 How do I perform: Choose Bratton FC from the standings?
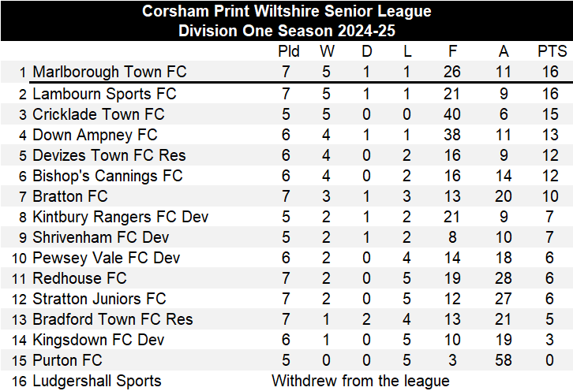tap(70, 196)
